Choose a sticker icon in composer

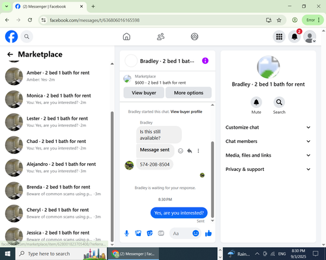pos(149,233)
